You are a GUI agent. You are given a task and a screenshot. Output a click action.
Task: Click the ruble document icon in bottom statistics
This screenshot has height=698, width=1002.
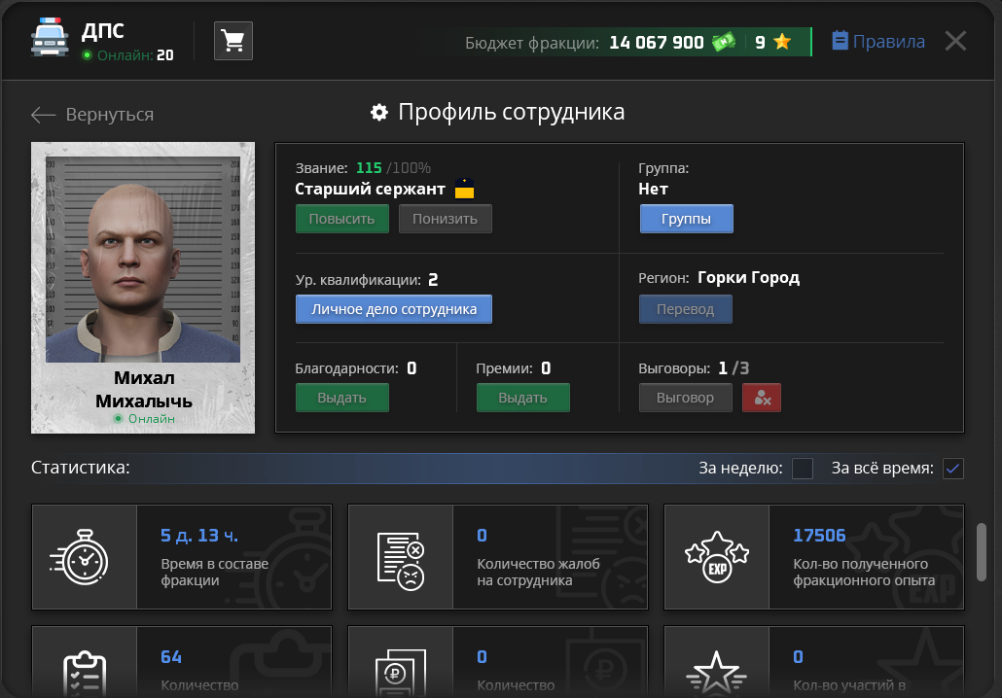(400, 671)
